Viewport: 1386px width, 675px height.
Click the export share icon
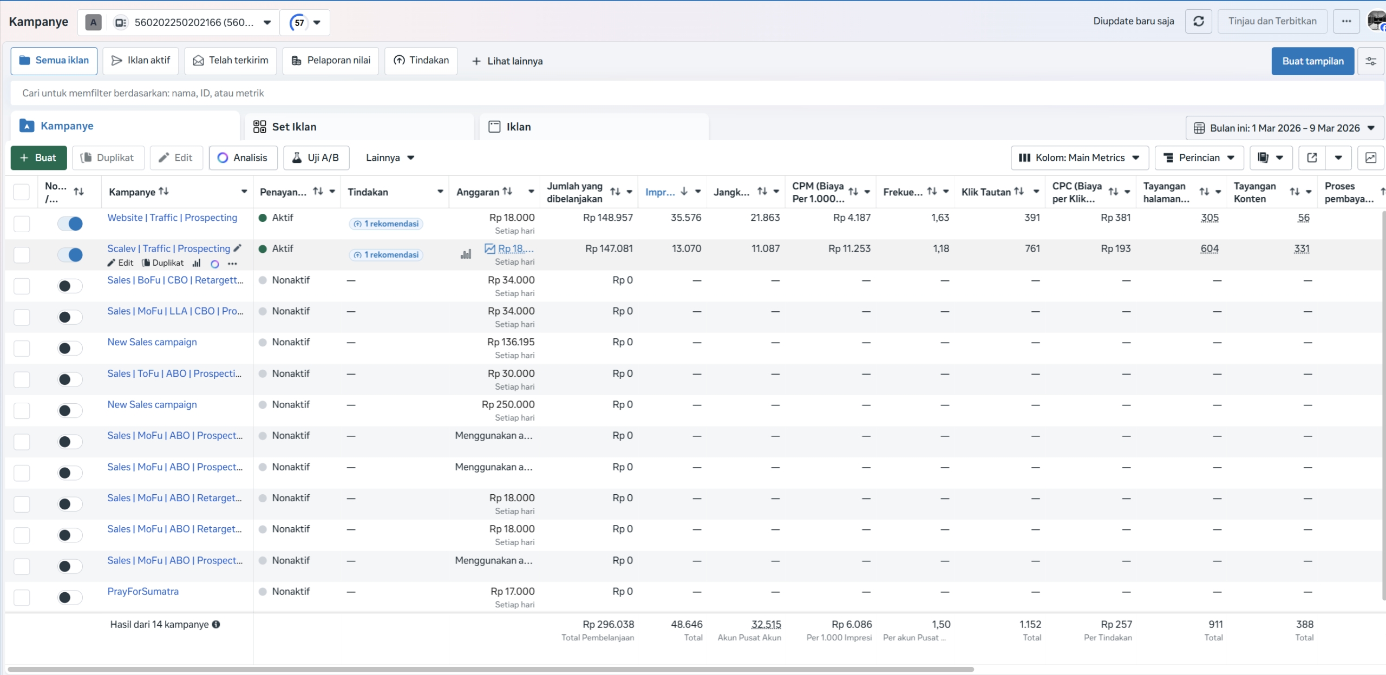point(1312,158)
